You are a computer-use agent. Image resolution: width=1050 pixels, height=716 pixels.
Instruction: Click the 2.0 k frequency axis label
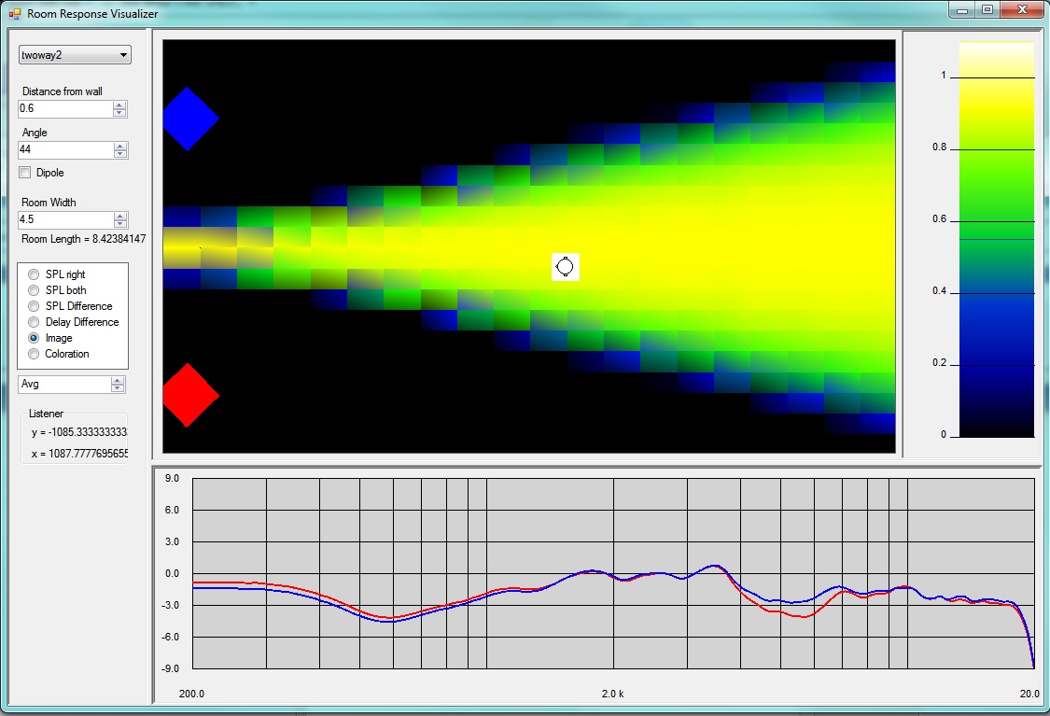[612, 694]
